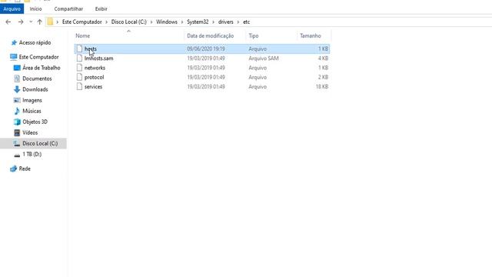The width and height of the screenshot is (492, 277).
Task: Open Músicas in the sidebar
Action: tap(32, 111)
